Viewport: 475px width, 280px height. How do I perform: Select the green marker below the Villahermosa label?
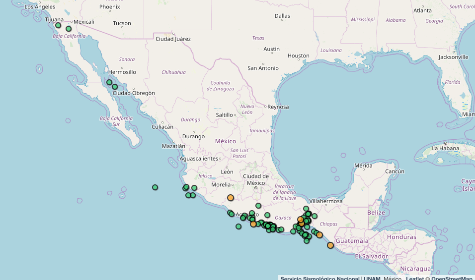(315, 216)
